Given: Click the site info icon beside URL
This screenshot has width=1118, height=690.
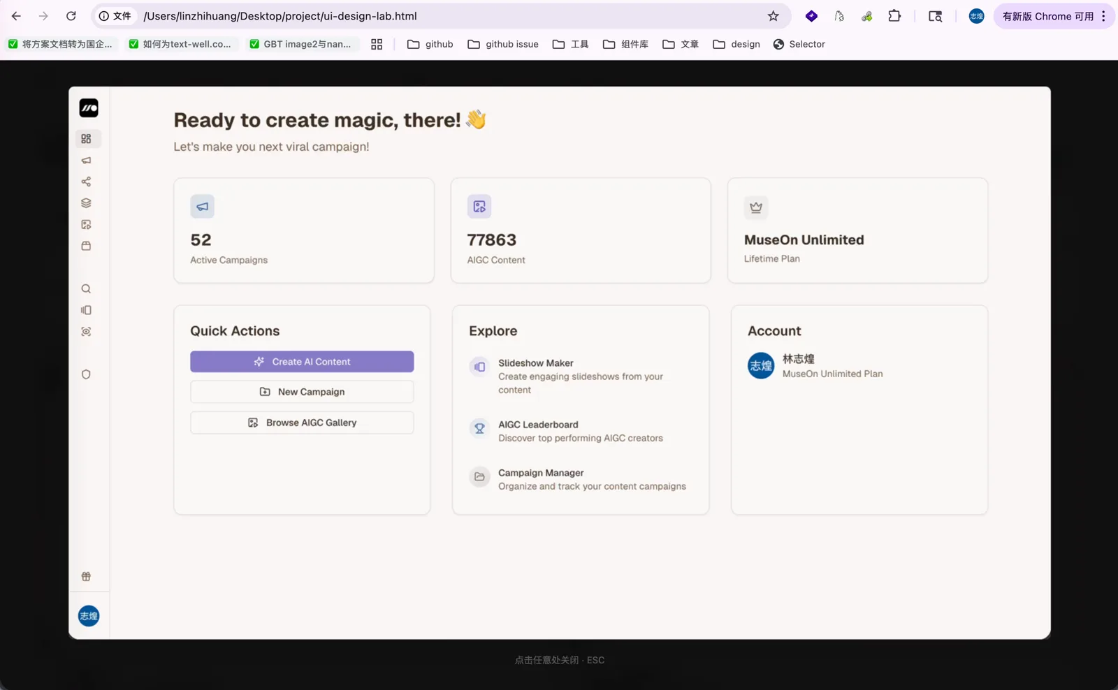Looking at the screenshot, I should (x=104, y=16).
